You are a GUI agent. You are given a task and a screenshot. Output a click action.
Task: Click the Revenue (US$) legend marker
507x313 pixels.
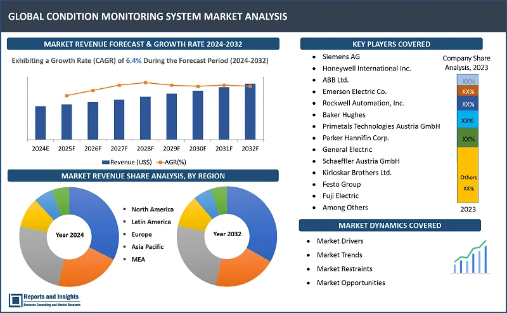pyautogui.click(x=105, y=163)
